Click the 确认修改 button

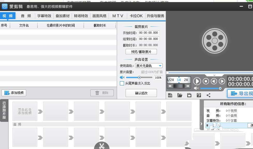click(x=141, y=93)
